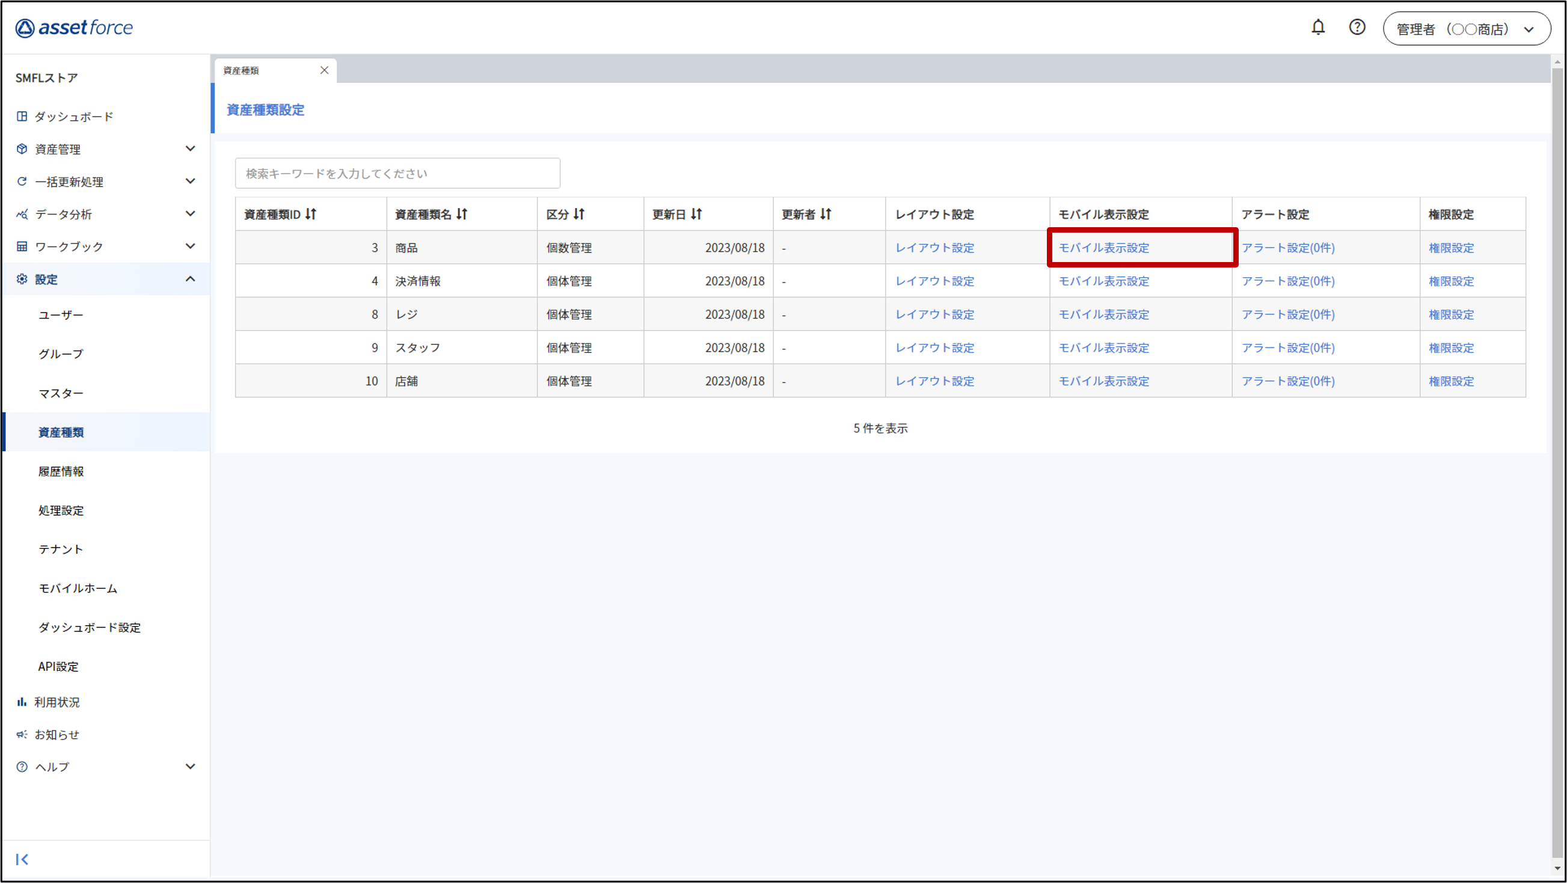This screenshot has height=883, width=1567.
Task: Sort by 資産種類名 column arrows
Action: tap(462, 214)
